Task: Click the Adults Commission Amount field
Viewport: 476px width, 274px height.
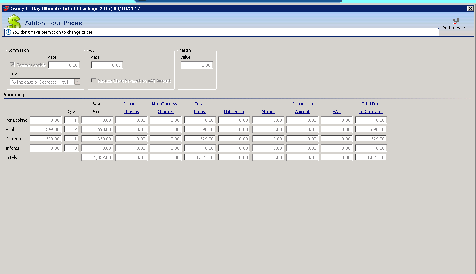Action: [x=302, y=129]
